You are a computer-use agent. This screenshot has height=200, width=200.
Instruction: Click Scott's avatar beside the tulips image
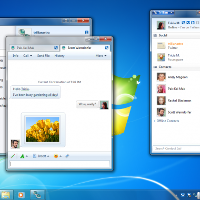click(x=15, y=144)
